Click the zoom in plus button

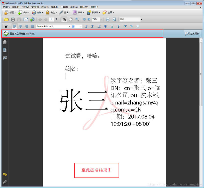[89, 19]
